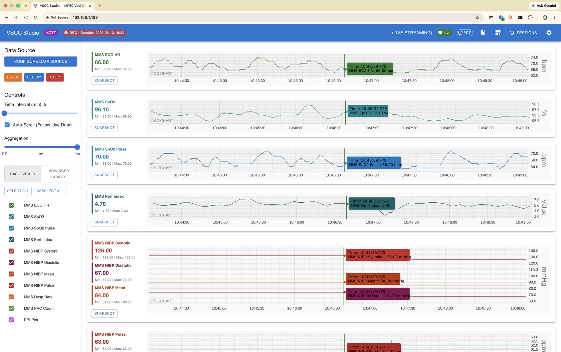Switch to ADVANCED CHARTS tab

[x=59, y=174]
